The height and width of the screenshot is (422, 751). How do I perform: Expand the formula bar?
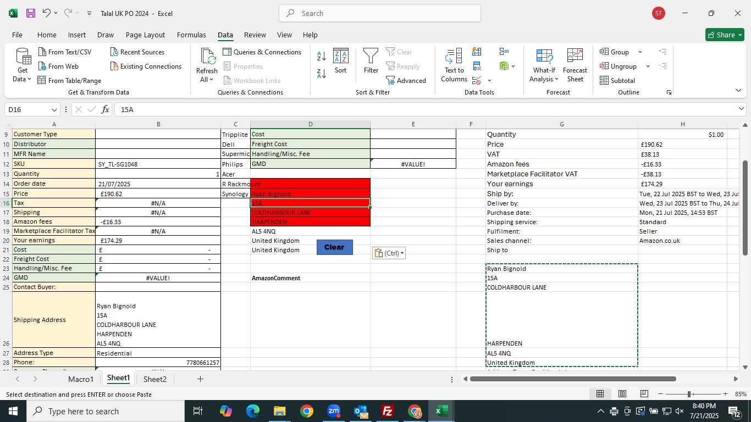coord(741,109)
